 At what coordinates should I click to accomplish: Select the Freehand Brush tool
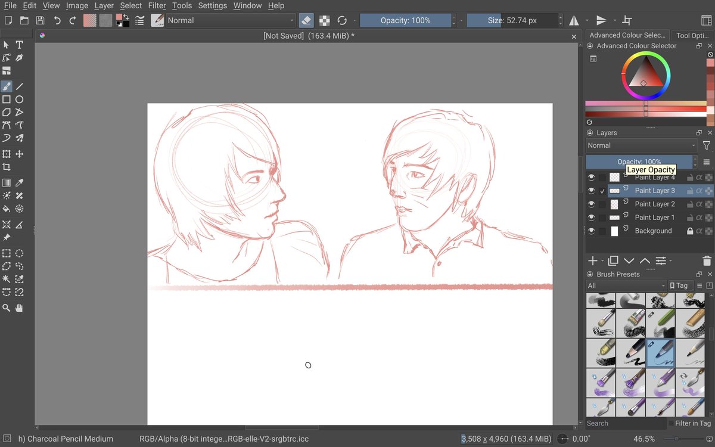7,86
